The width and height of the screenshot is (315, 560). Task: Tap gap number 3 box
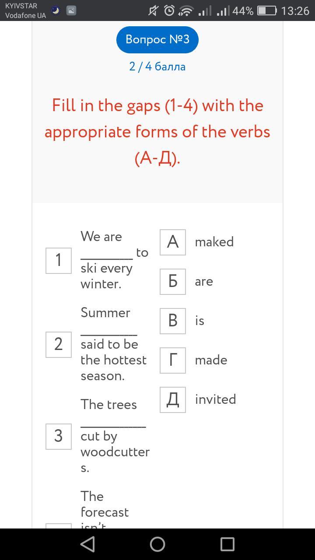pos(59,436)
